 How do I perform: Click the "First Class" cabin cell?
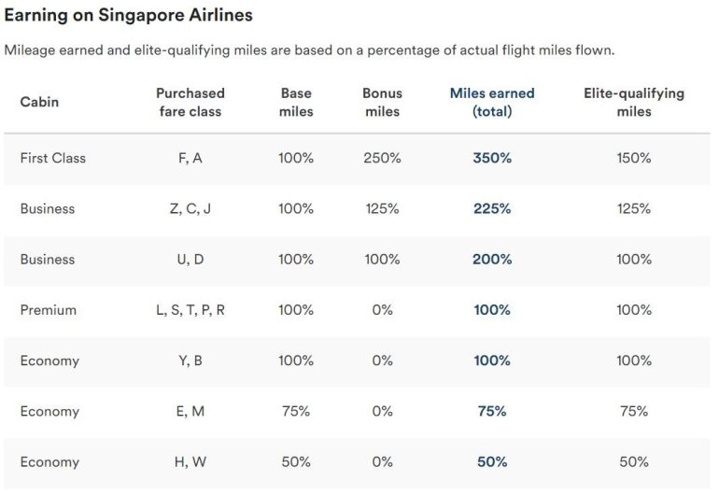point(53,158)
